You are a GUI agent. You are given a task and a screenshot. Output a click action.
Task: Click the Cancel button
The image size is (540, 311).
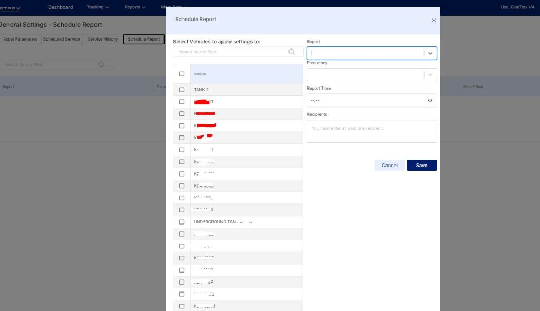point(389,166)
